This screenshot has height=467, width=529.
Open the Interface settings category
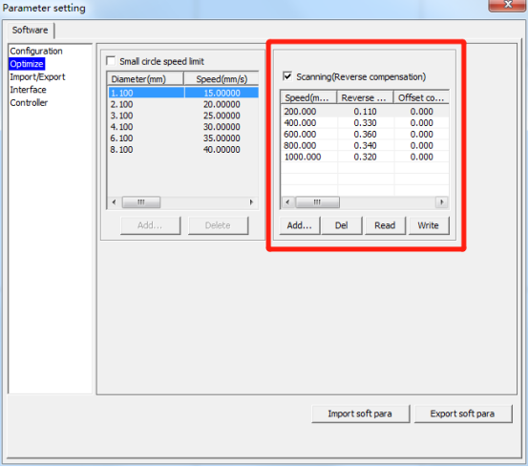pyautogui.click(x=28, y=90)
